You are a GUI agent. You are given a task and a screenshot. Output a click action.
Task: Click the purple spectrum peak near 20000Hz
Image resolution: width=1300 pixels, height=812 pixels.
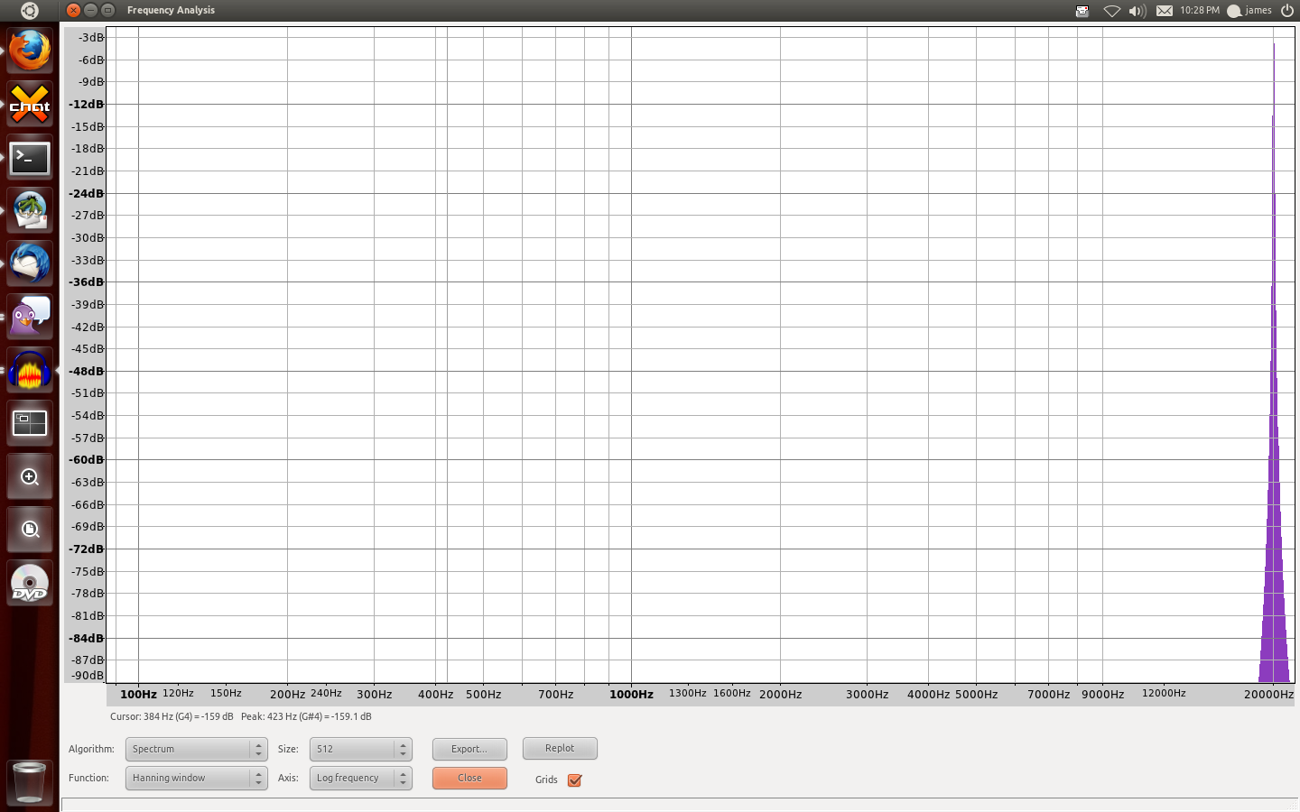click(1274, 541)
